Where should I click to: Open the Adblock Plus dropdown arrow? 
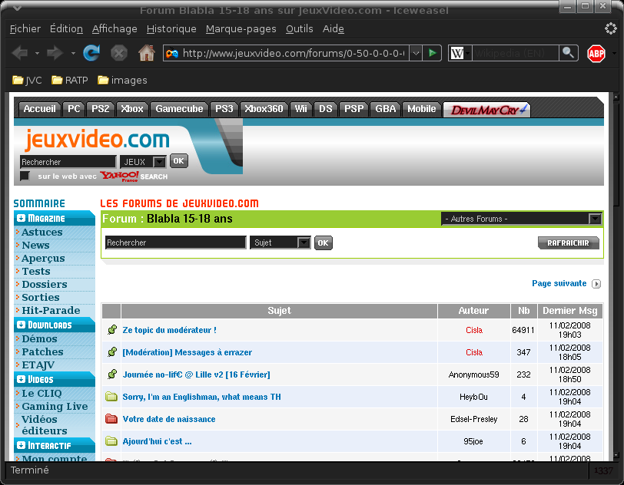click(614, 53)
